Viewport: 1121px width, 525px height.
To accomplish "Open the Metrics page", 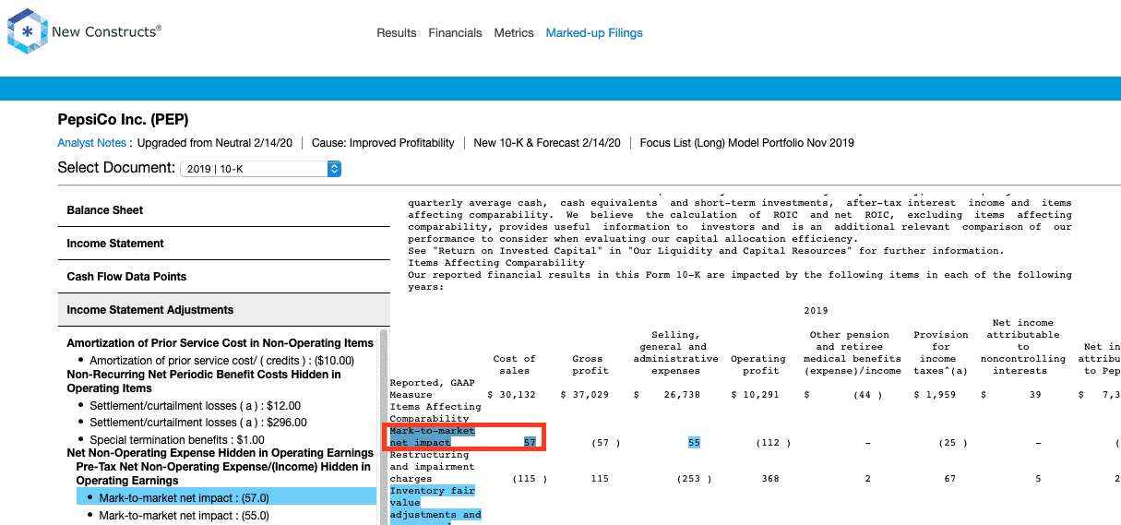I will [x=514, y=33].
